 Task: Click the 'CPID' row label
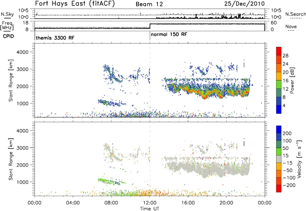point(8,36)
